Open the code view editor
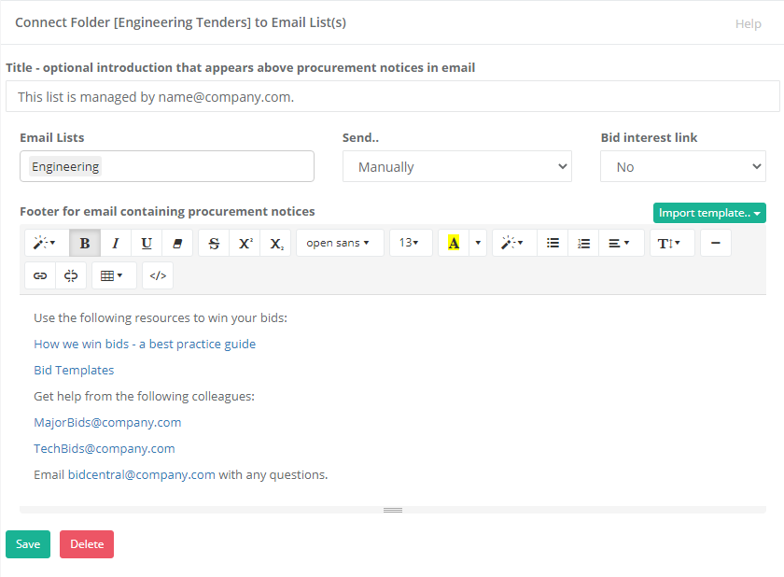Screen dimensions: 784x577 point(158,275)
